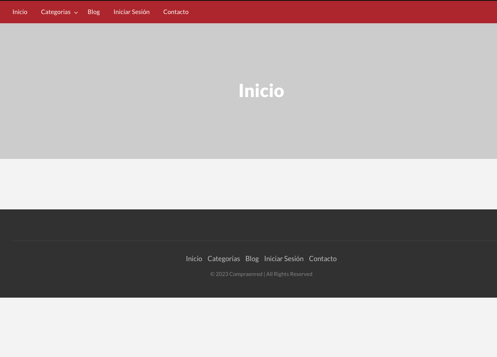The image size is (497, 357).
Task: Go to Inicio in the top navigation
Action: 20,12
